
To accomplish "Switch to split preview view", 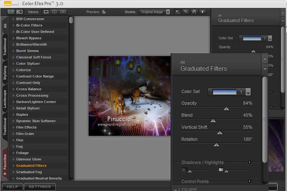I will pos(55,12).
